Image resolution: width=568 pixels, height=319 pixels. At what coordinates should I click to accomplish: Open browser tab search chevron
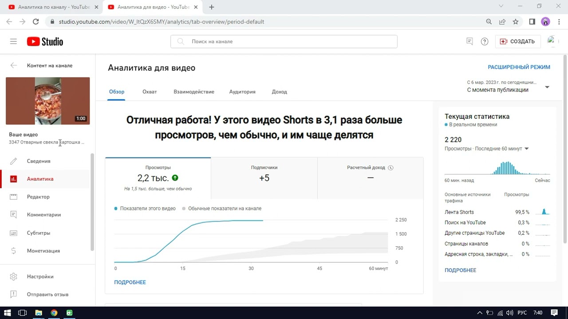tap(501, 6)
